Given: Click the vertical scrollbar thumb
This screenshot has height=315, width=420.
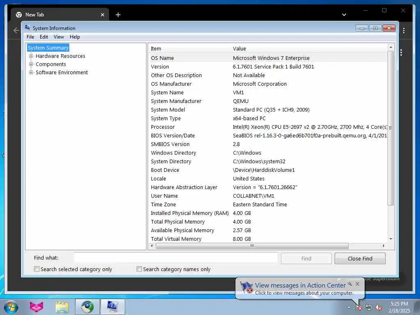Looking at the screenshot, I should pyautogui.click(x=391, y=128).
